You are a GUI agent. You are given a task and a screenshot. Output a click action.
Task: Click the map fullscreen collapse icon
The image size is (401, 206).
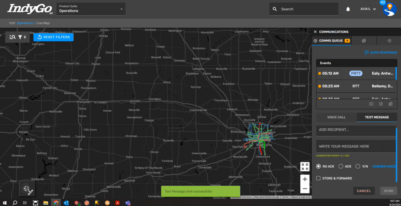point(305,166)
